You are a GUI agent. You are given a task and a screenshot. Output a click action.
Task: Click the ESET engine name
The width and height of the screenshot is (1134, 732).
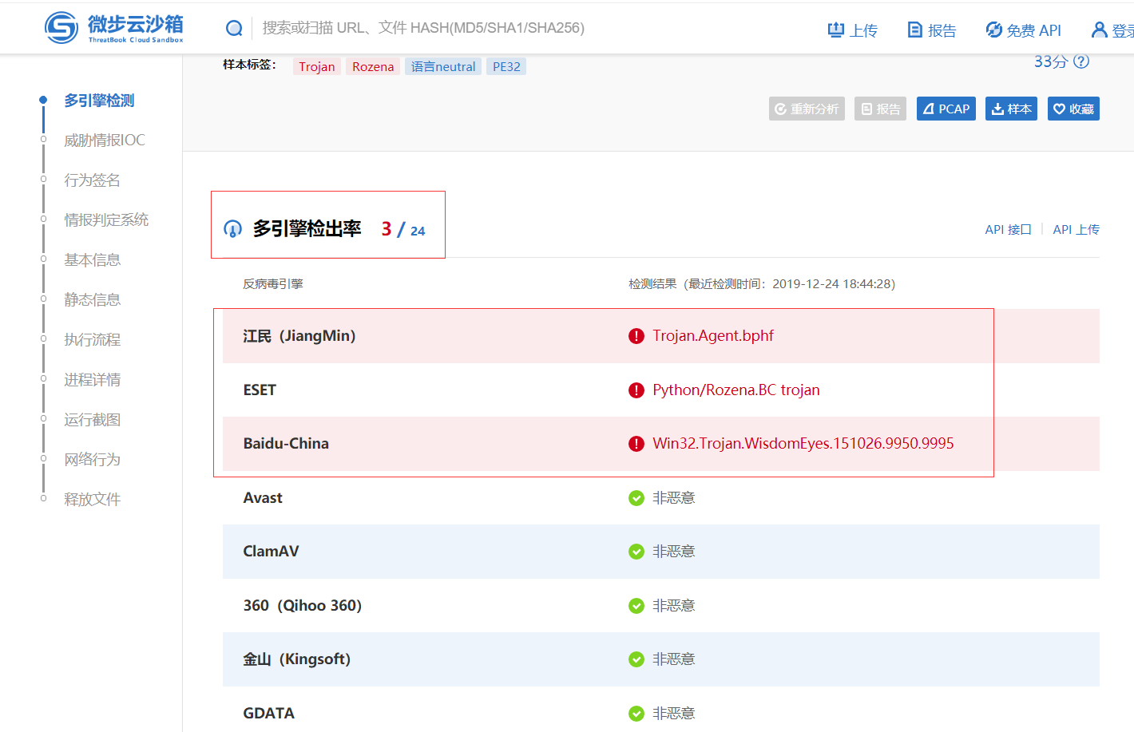[260, 390]
